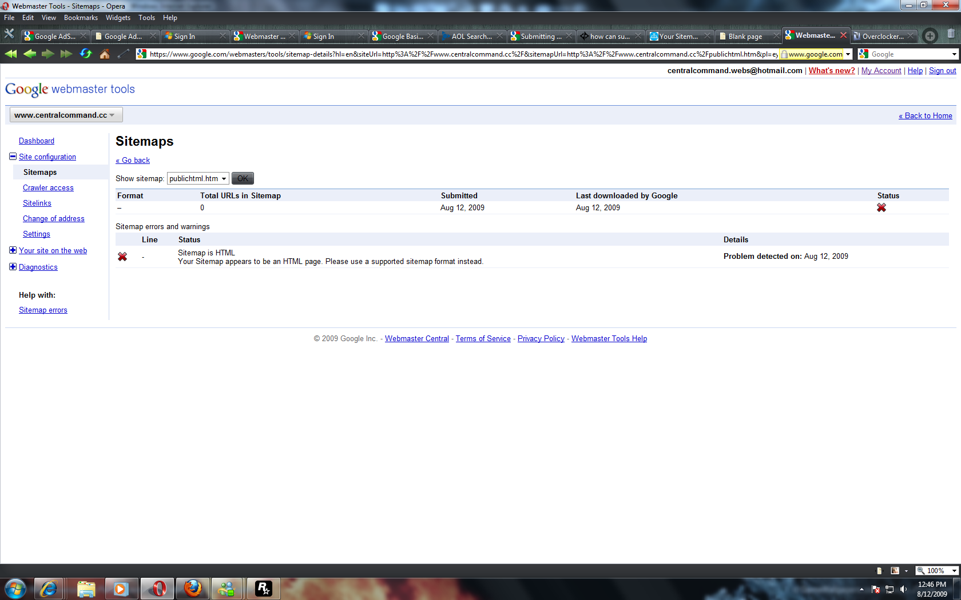Close the active Webmaster Tools tab
The width and height of the screenshot is (961, 600).
843,35
